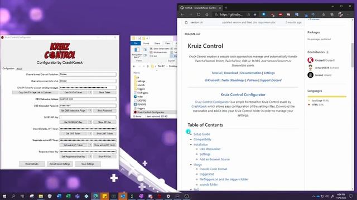Image resolution: width=357 pixels, height=200 pixels.
Task: Open the Setup Guide table of contents link
Action: point(201,134)
